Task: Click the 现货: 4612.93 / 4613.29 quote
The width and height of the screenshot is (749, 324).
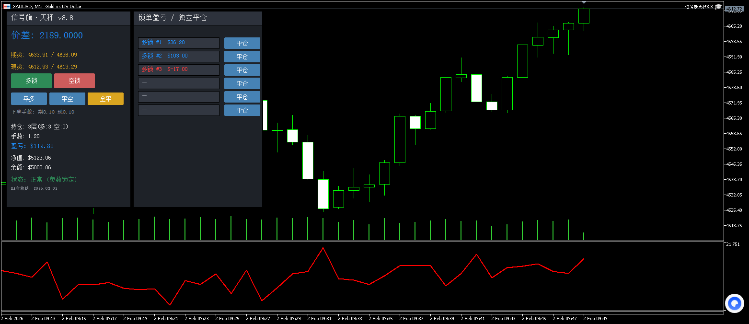Action: pos(44,67)
